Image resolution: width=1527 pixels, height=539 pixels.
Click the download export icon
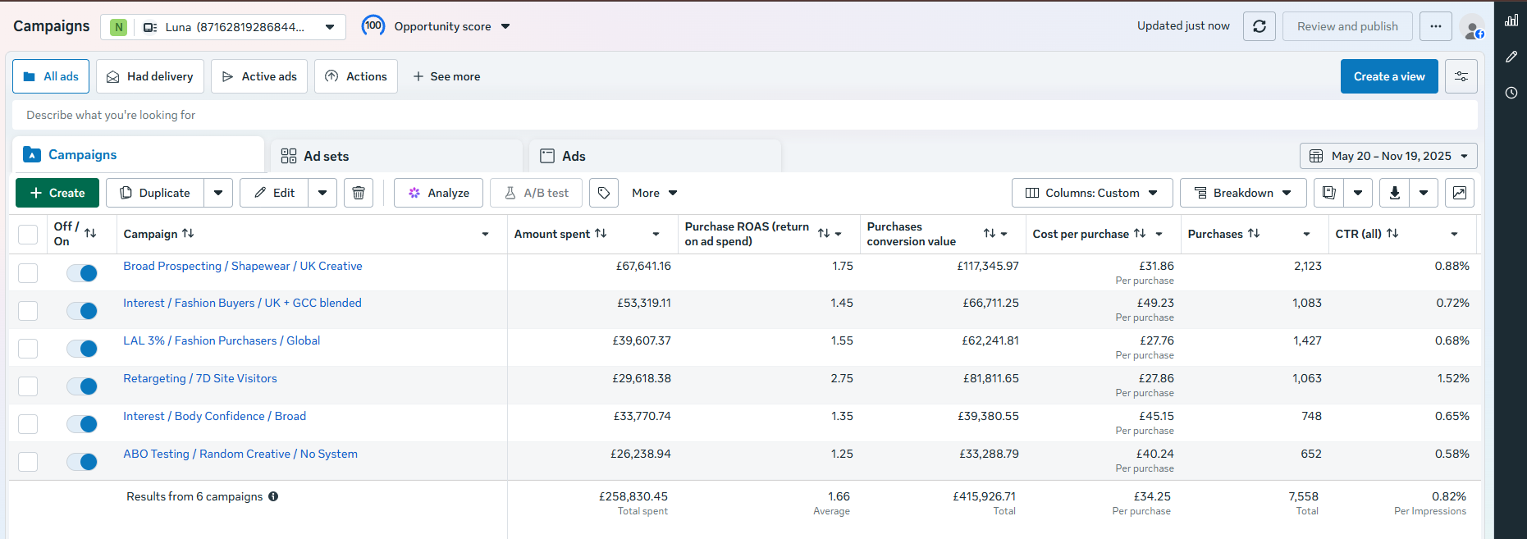pyautogui.click(x=1394, y=193)
